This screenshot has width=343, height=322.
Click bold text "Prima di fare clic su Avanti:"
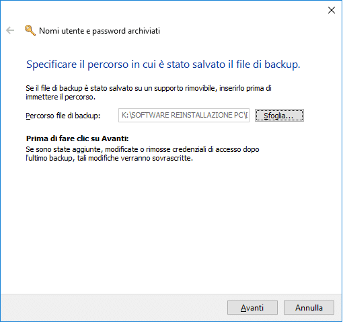click(x=77, y=138)
